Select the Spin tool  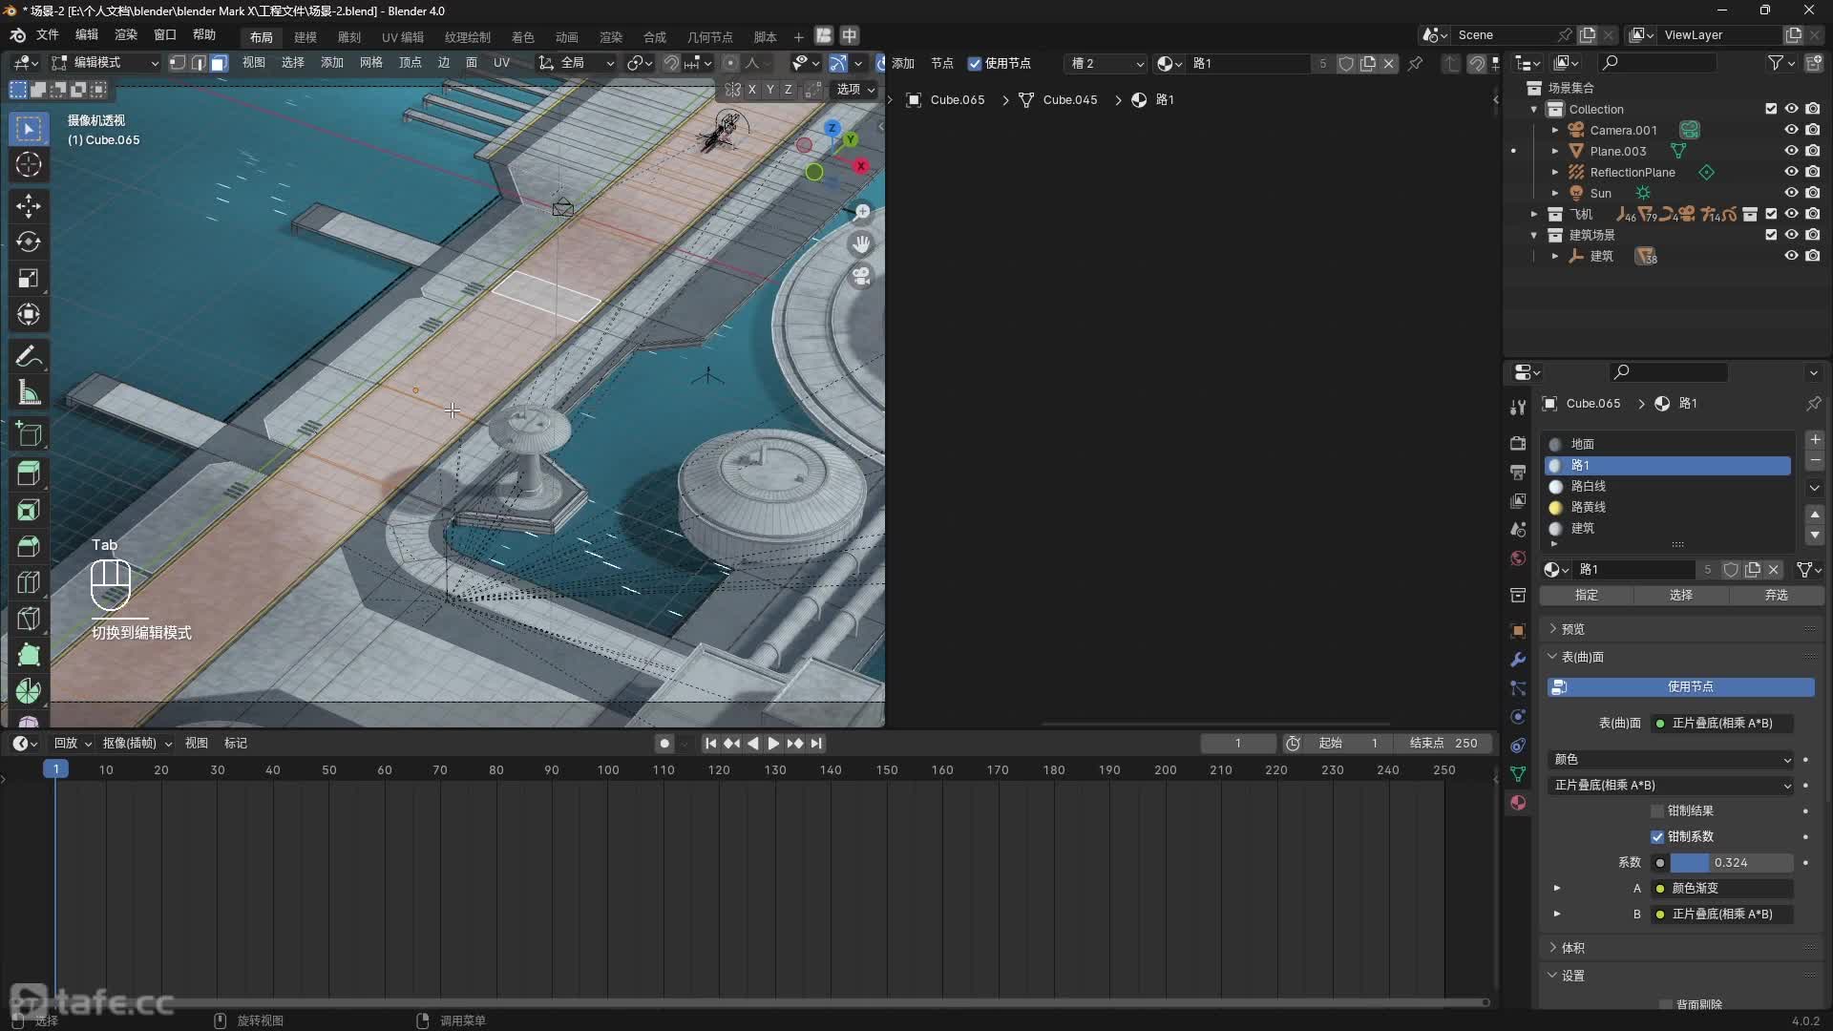pos(29,691)
